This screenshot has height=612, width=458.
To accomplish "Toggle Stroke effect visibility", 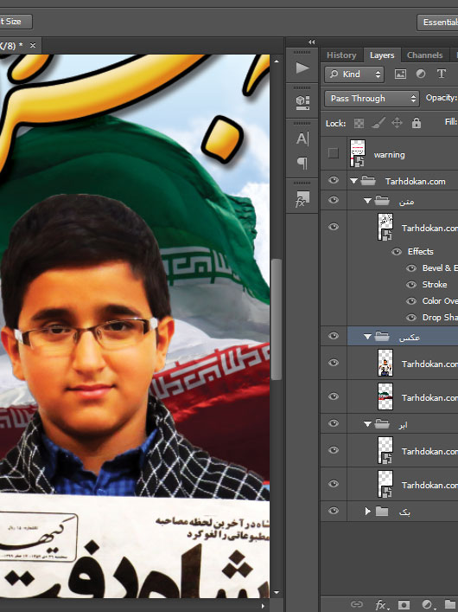I will tap(411, 285).
